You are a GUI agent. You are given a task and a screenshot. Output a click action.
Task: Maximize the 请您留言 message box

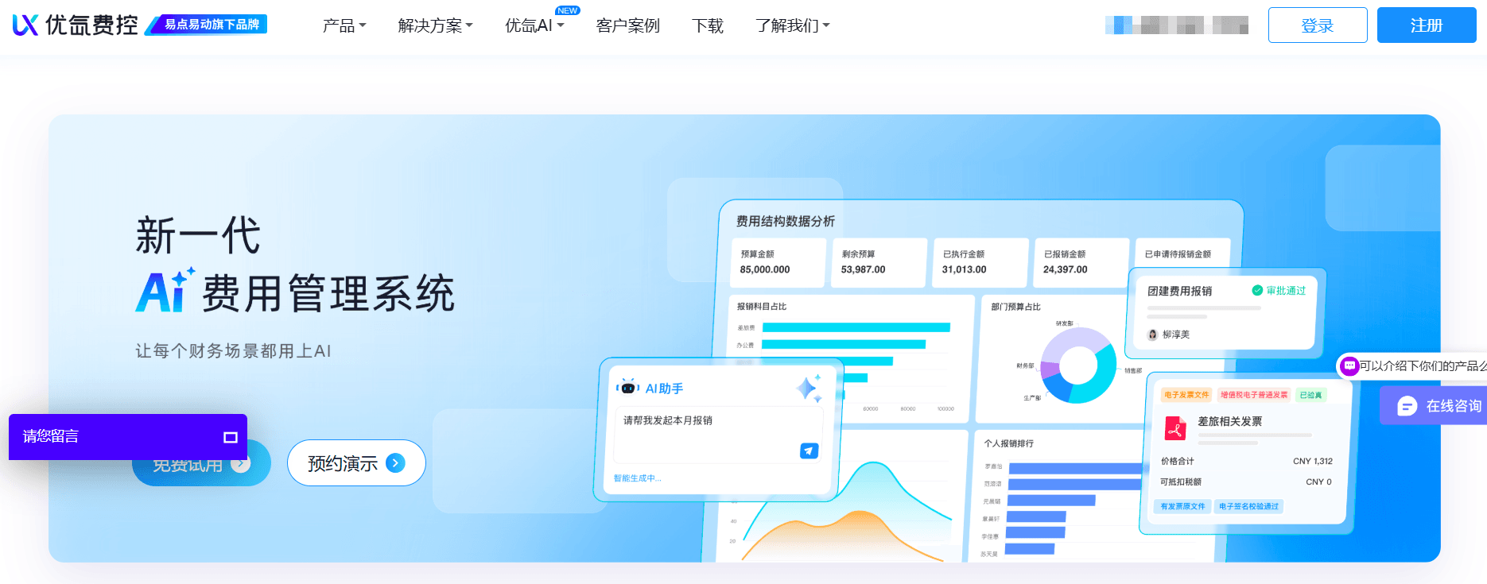click(x=231, y=437)
